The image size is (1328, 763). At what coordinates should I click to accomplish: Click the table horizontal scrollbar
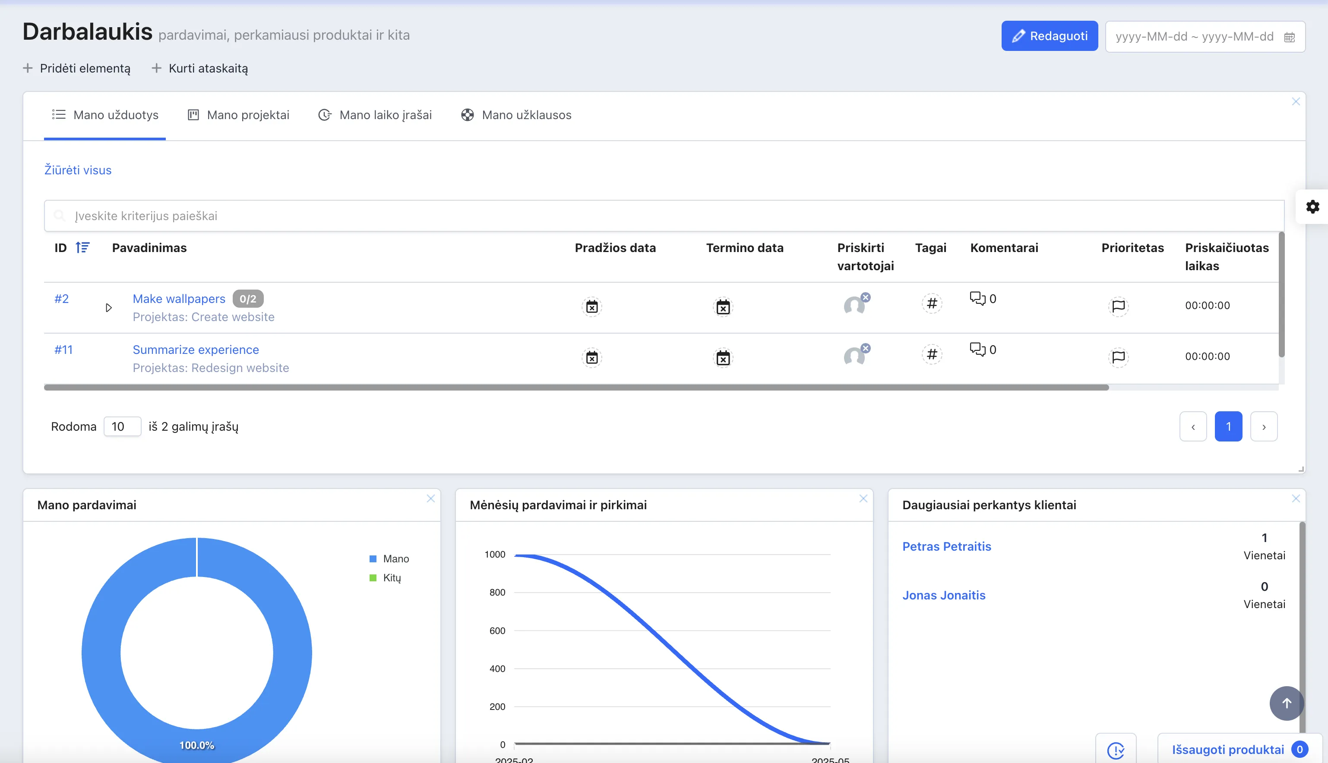pyautogui.click(x=576, y=387)
